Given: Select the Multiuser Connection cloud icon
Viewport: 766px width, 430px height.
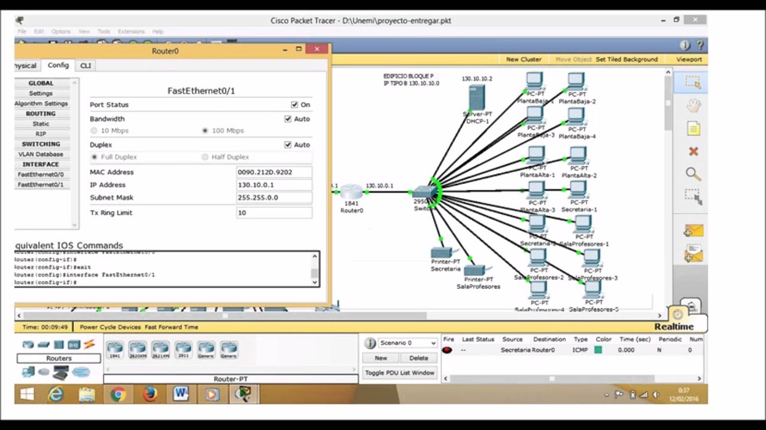Looking at the screenshot, I should click(x=81, y=372).
